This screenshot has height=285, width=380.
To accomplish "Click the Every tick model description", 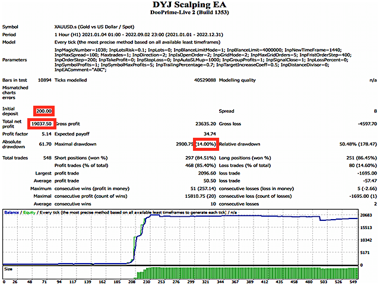I will (137, 42).
